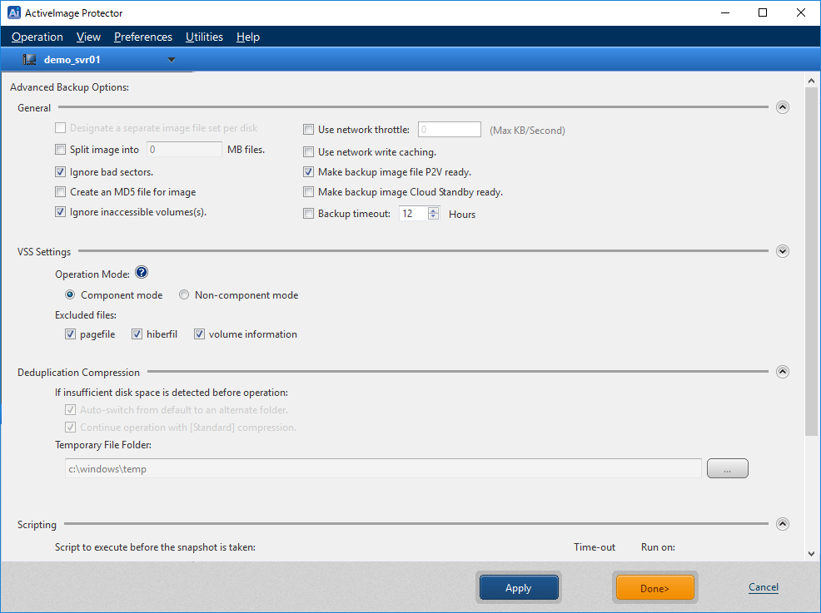Screen dimensions: 821x613
Task: Select Non-component mode
Action: (x=184, y=295)
